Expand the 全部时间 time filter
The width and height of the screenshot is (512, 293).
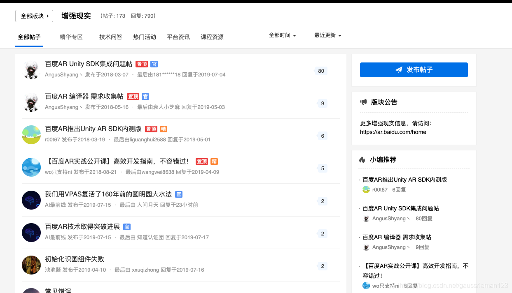(283, 35)
